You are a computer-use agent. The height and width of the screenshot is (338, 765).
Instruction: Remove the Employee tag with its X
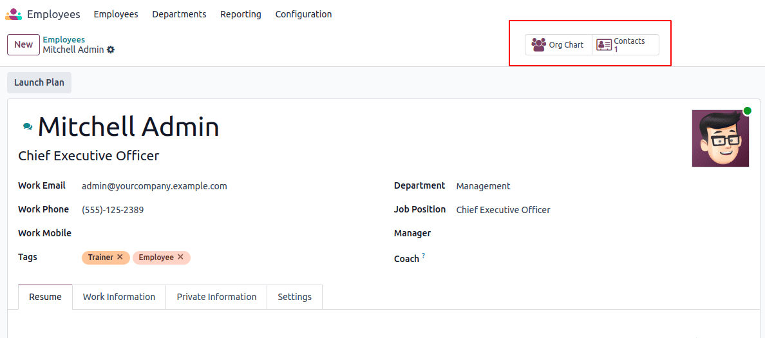pyautogui.click(x=180, y=257)
